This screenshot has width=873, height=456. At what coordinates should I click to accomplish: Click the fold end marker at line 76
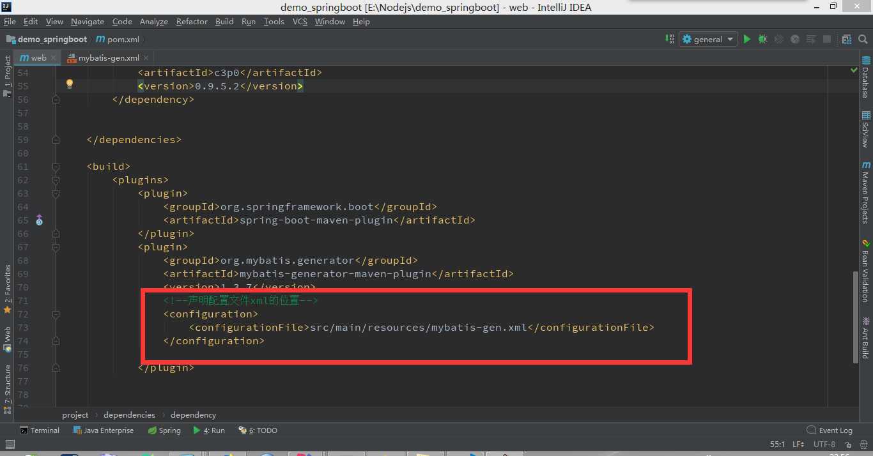[56, 368]
